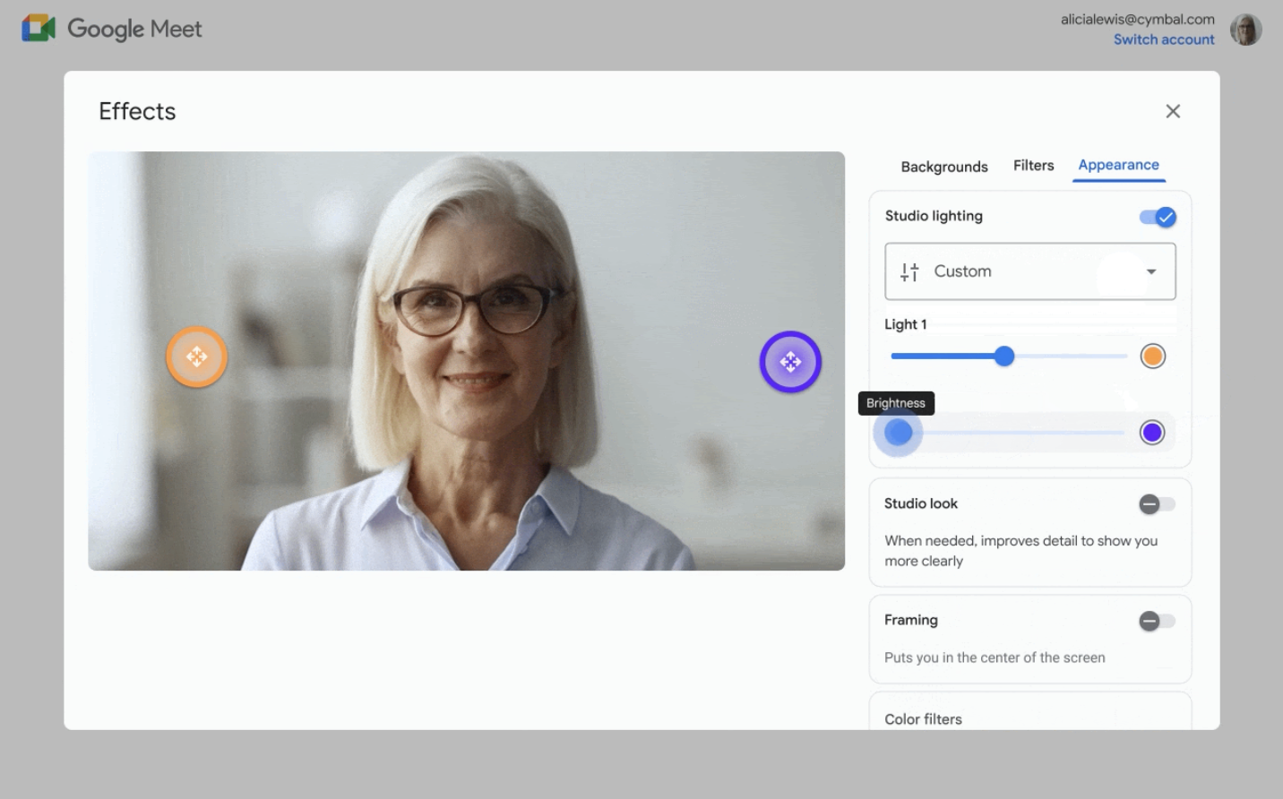This screenshot has height=799, width=1283.
Task: Open the orange Light 1 color swatch
Action: (1152, 357)
